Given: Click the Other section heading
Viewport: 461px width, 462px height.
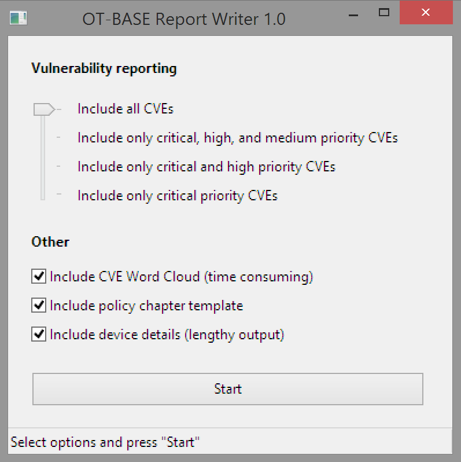Looking at the screenshot, I should (50, 242).
